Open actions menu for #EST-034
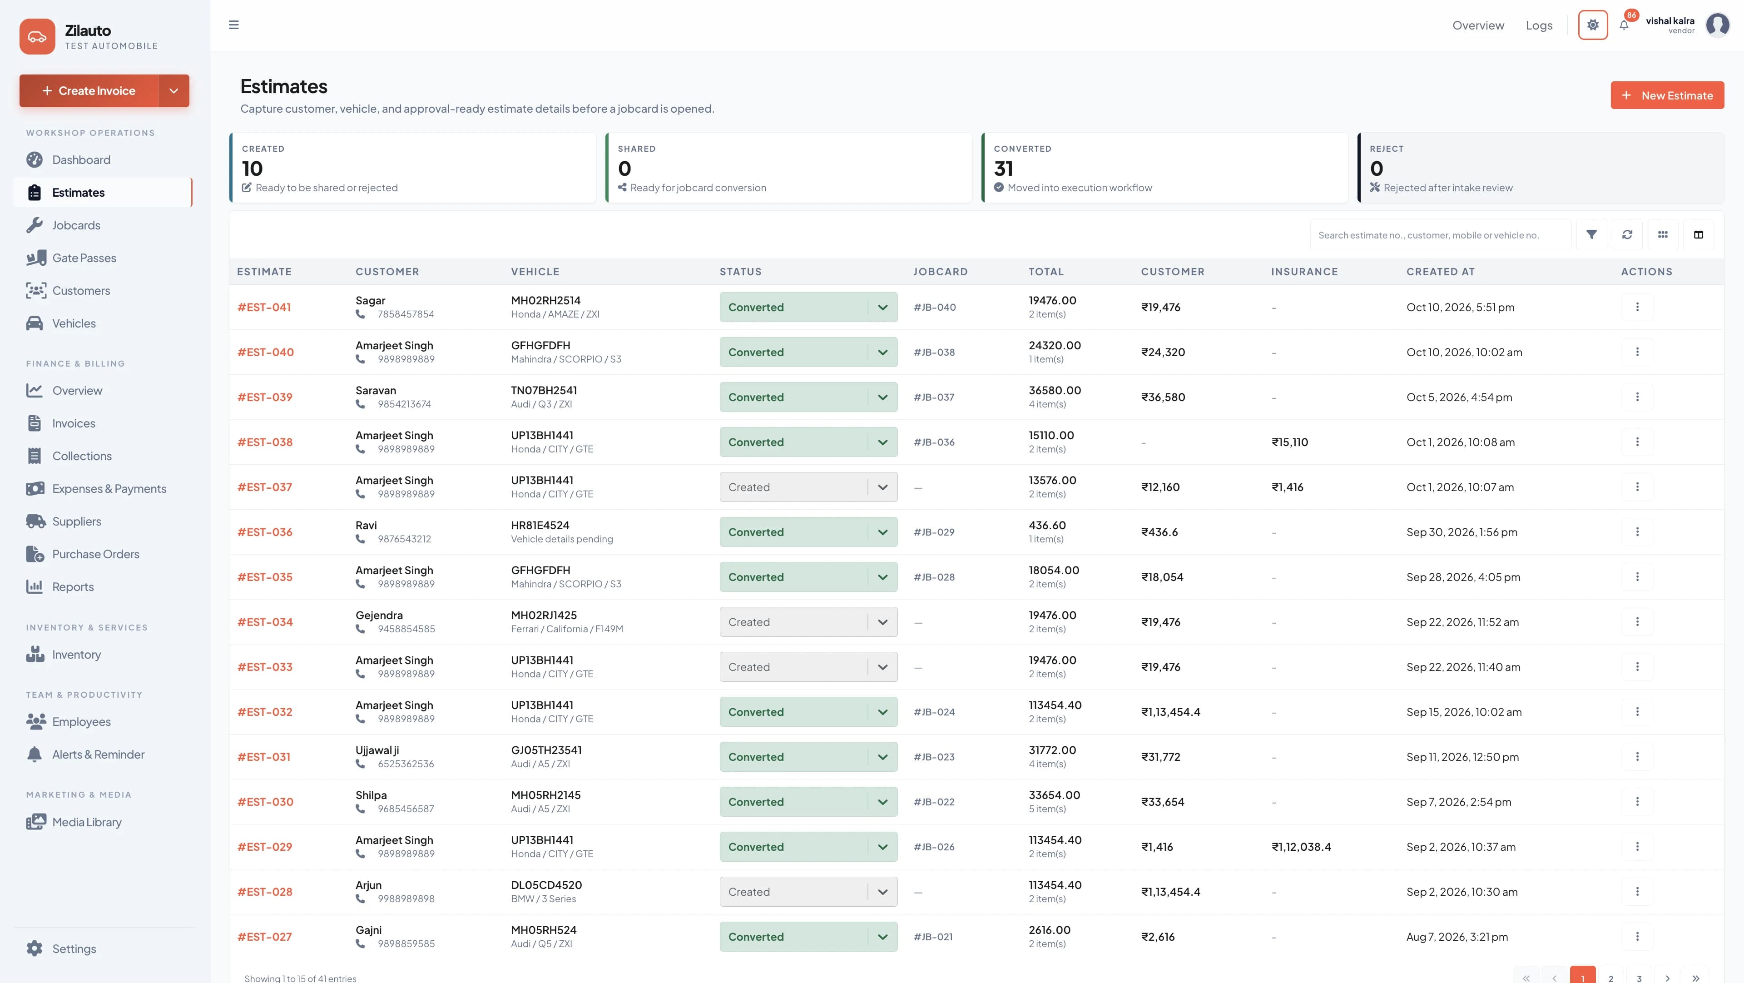The width and height of the screenshot is (1744, 983). [x=1637, y=621]
